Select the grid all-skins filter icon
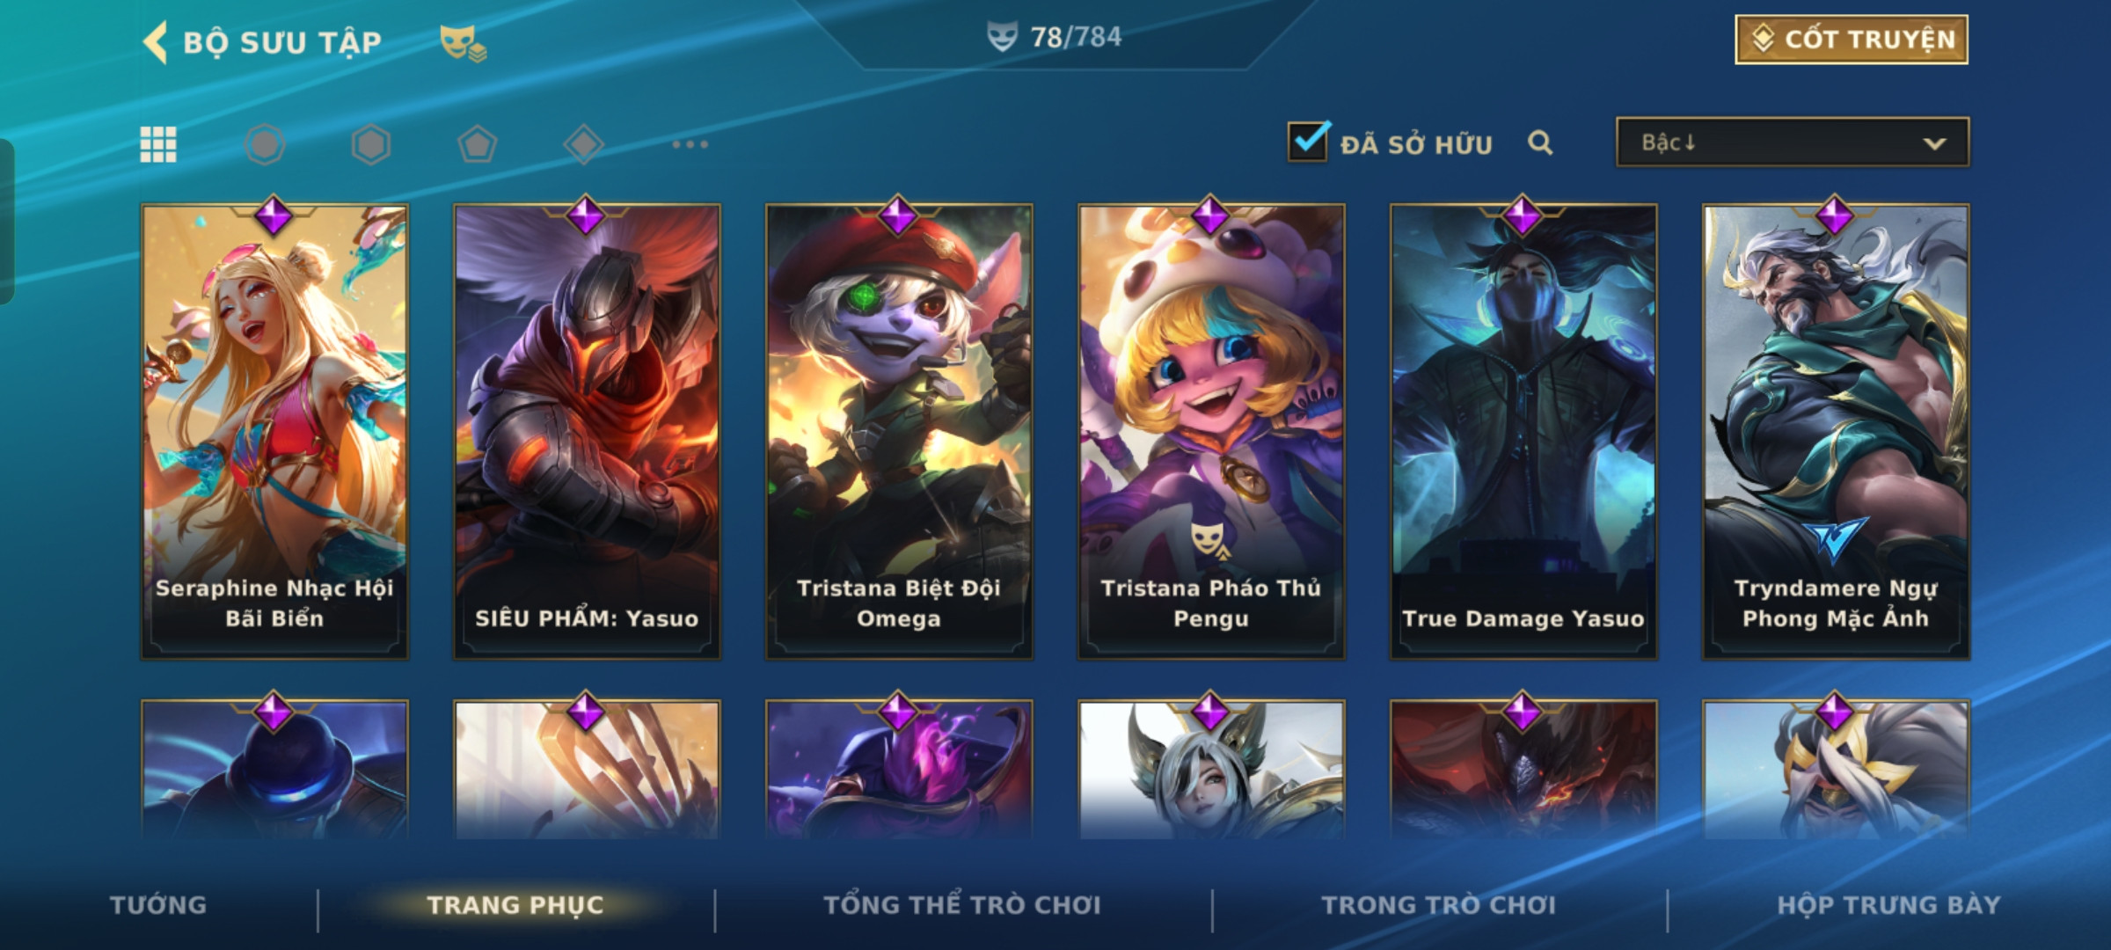2111x950 pixels. 158,144
